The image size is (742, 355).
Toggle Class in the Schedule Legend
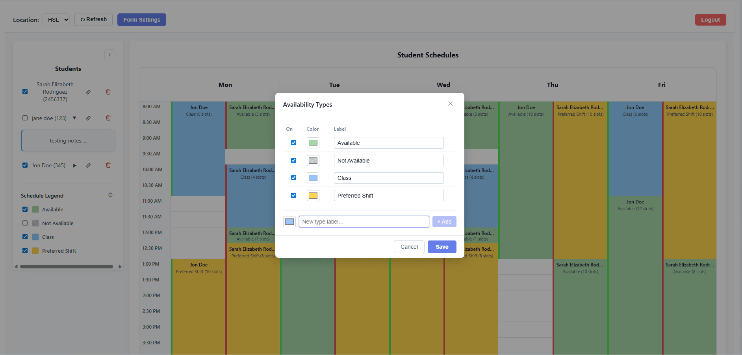tap(25, 237)
